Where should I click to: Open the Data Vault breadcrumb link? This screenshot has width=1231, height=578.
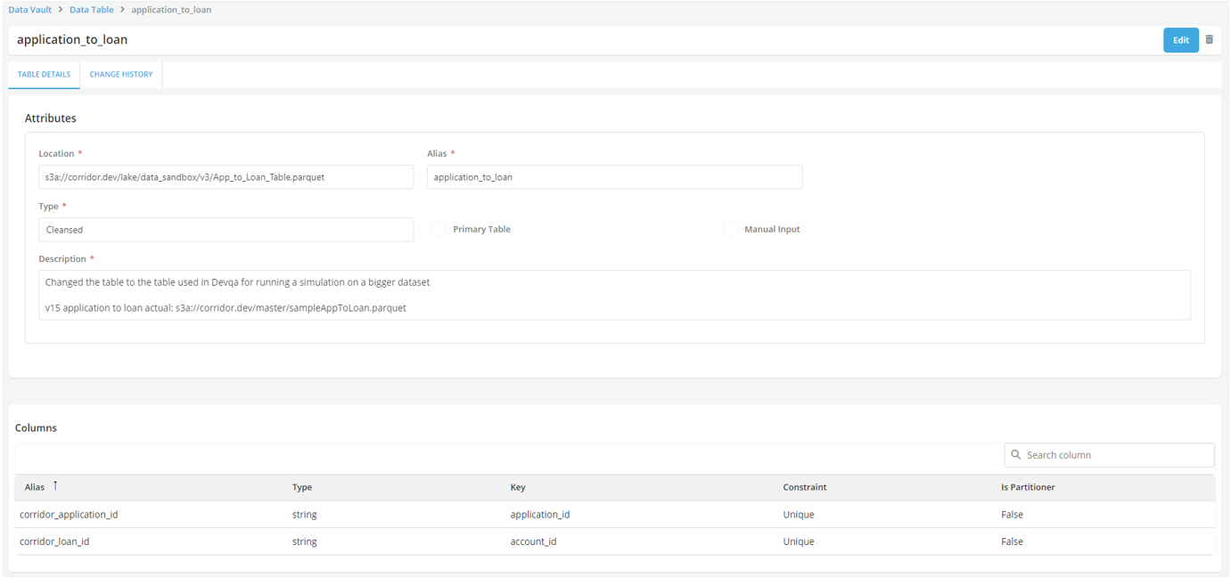30,10
